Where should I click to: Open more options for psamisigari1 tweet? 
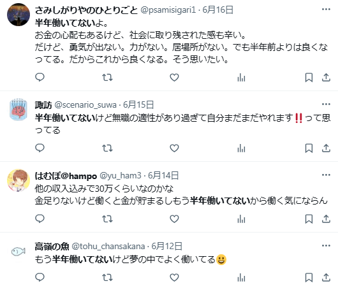click(326, 10)
